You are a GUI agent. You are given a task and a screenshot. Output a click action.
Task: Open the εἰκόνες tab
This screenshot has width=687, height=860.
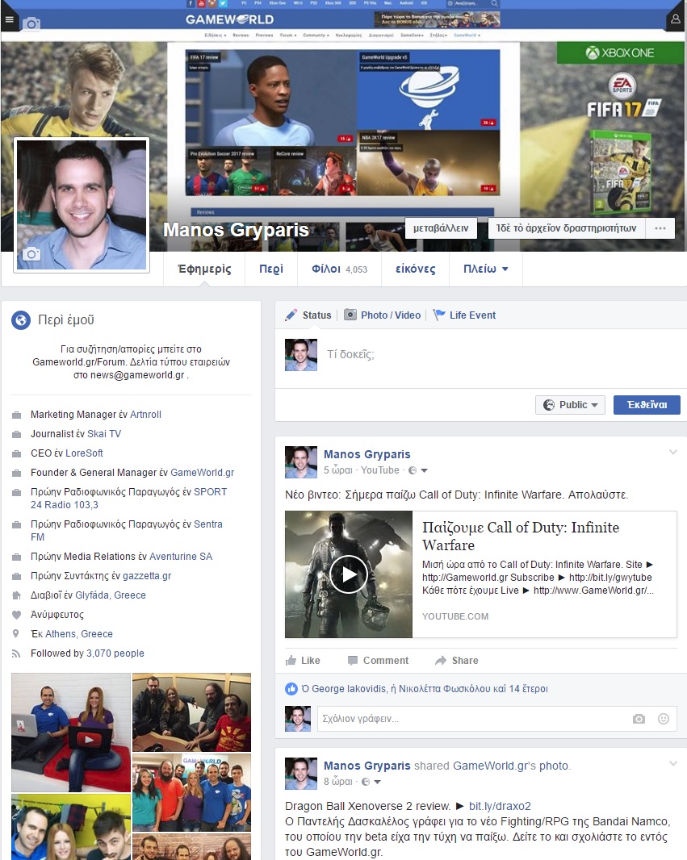tap(416, 269)
